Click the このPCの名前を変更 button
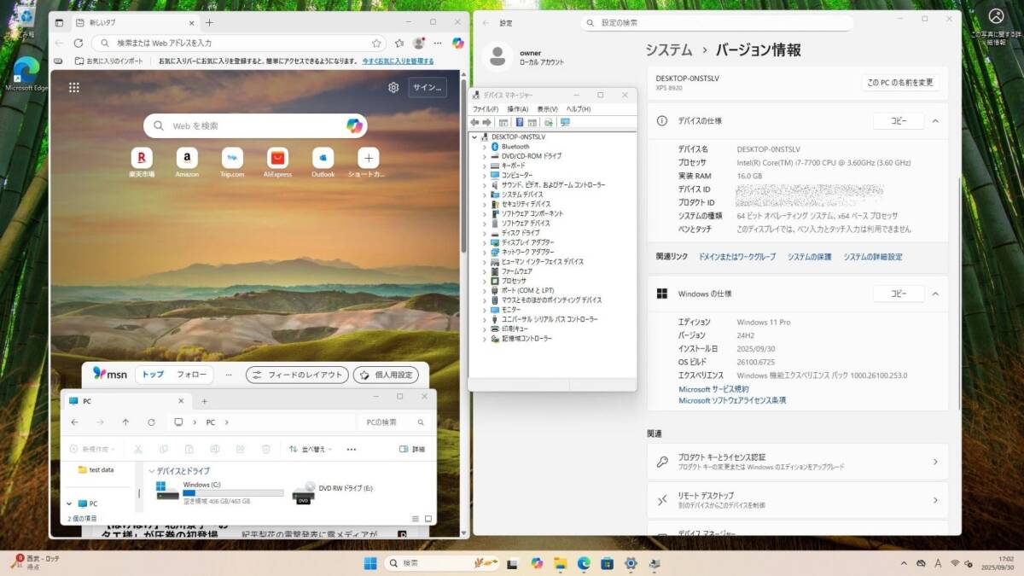 click(900, 83)
